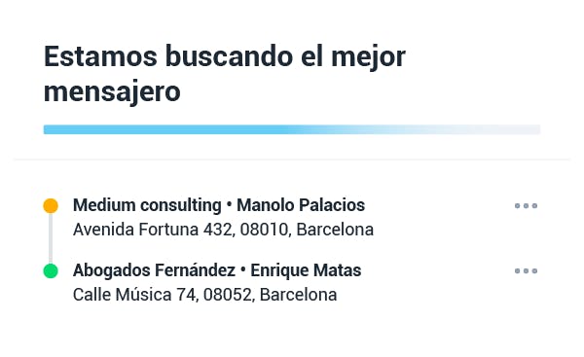
Task: Open the three-dot menu for Medium consulting
Action: pyautogui.click(x=526, y=206)
